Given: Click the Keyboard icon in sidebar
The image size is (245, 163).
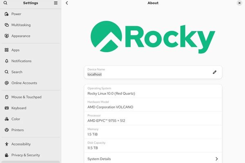Looking at the screenshot, I should [x=7, y=108].
